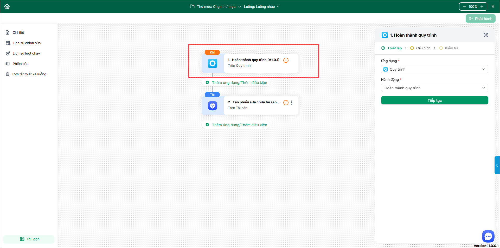Click the Trên Tài sản subtitle

coord(238,108)
